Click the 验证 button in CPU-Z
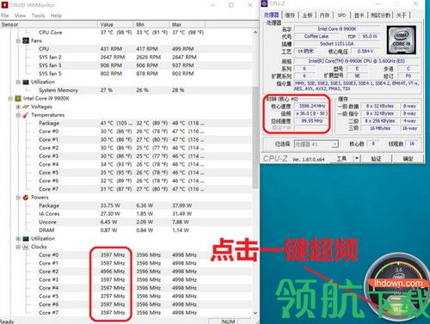The image size is (430, 324). tap(376, 158)
